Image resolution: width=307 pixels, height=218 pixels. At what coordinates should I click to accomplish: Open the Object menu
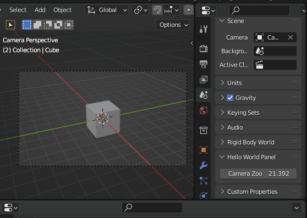(63, 10)
